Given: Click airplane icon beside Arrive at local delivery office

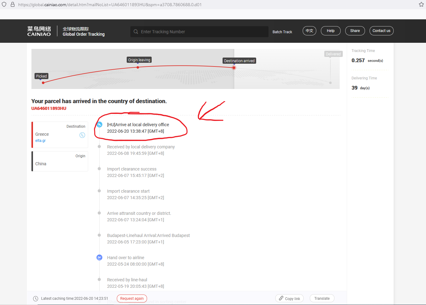Looking at the screenshot, I should [x=99, y=124].
